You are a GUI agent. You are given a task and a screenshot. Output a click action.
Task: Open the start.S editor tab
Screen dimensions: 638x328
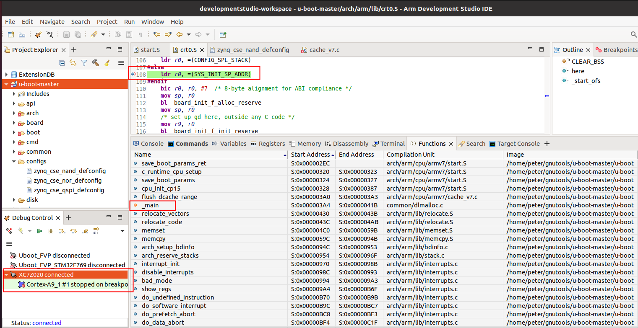click(x=150, y=50)
